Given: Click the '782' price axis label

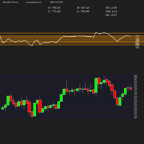Looking at the screenshot, I should tap(136, 89).
